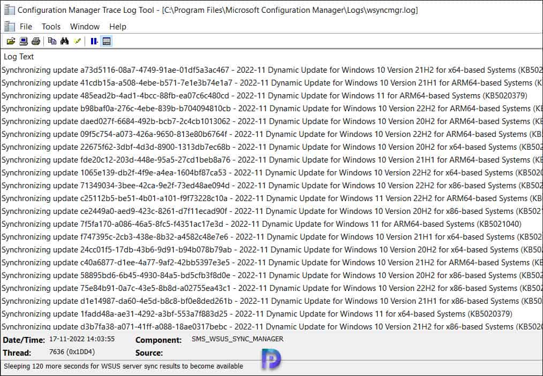Copy selected lines with the Copy icon
This screenshot has height=376, width=543.
click(52, 42)
